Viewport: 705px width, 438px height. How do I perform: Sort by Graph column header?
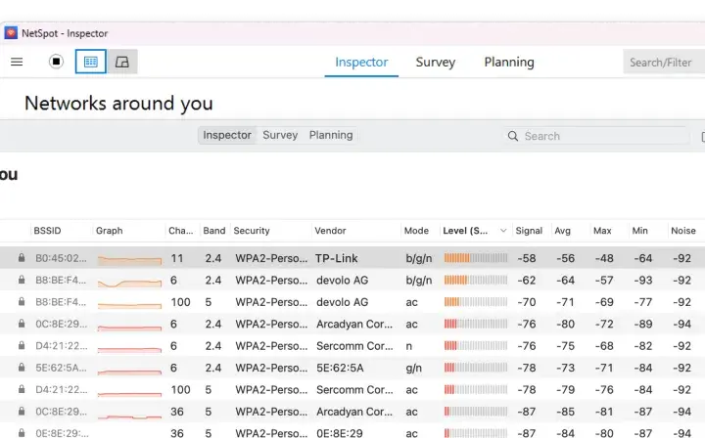click(x=110, y=230)
